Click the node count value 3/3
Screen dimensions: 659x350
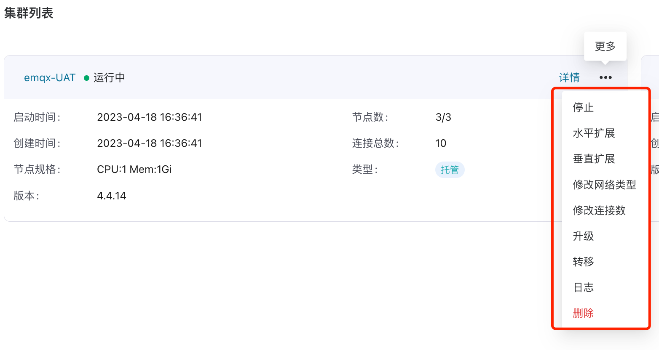point(443,117)
